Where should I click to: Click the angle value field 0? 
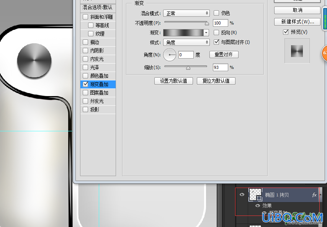pos(186,55)
